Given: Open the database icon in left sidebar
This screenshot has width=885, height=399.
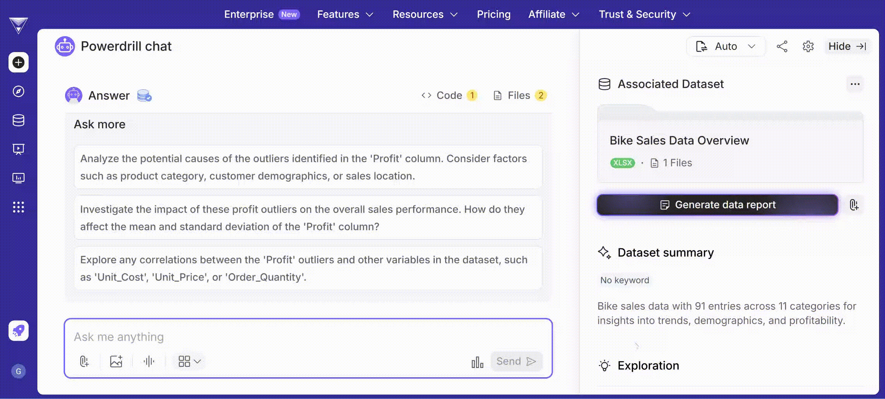Looking at the screenshot, I should click(18, 120).
